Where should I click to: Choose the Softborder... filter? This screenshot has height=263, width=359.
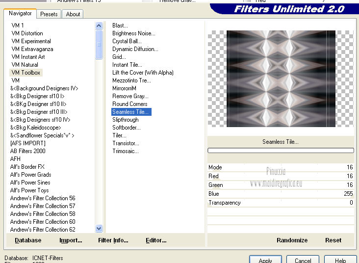coord(127,128)
